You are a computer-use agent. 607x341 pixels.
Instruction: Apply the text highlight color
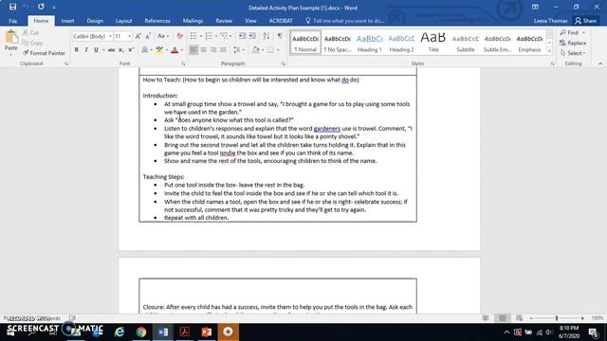[x=159, y=50]
